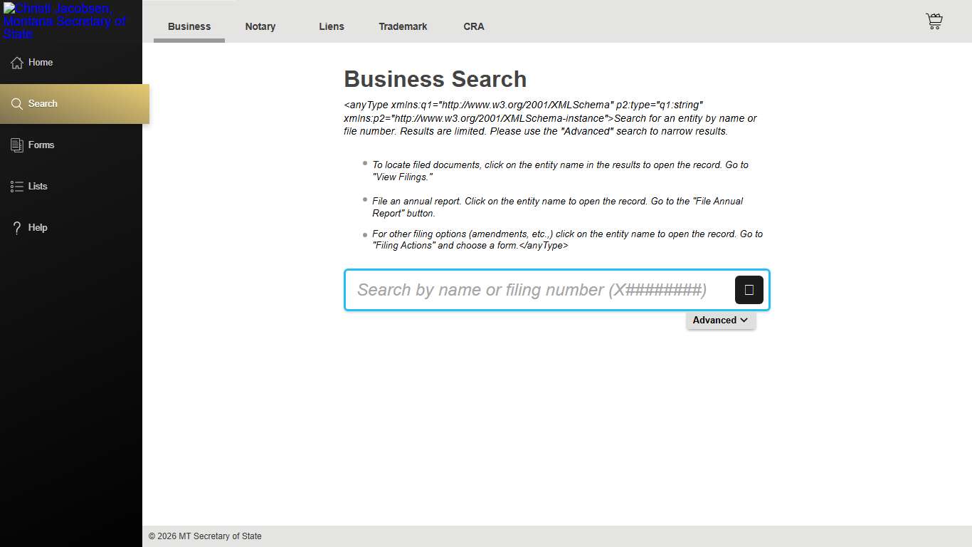Click the magnifying glass icon in sidebar

[x=17, y=104]
